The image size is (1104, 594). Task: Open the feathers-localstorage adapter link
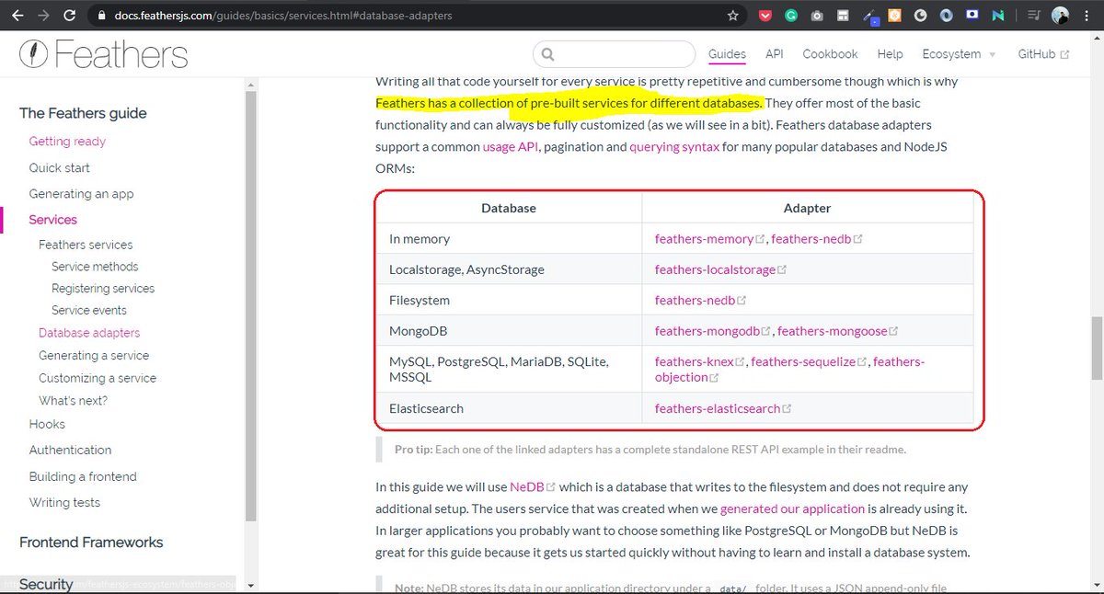720,269
